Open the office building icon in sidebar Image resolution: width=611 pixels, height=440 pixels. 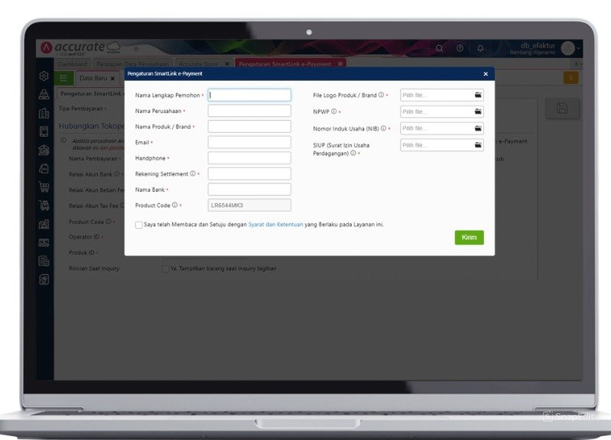pyautogui.click(x=44, y=112)
